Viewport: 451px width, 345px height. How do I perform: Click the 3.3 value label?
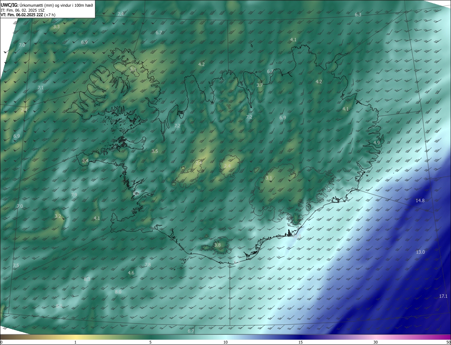coord(56,26)
